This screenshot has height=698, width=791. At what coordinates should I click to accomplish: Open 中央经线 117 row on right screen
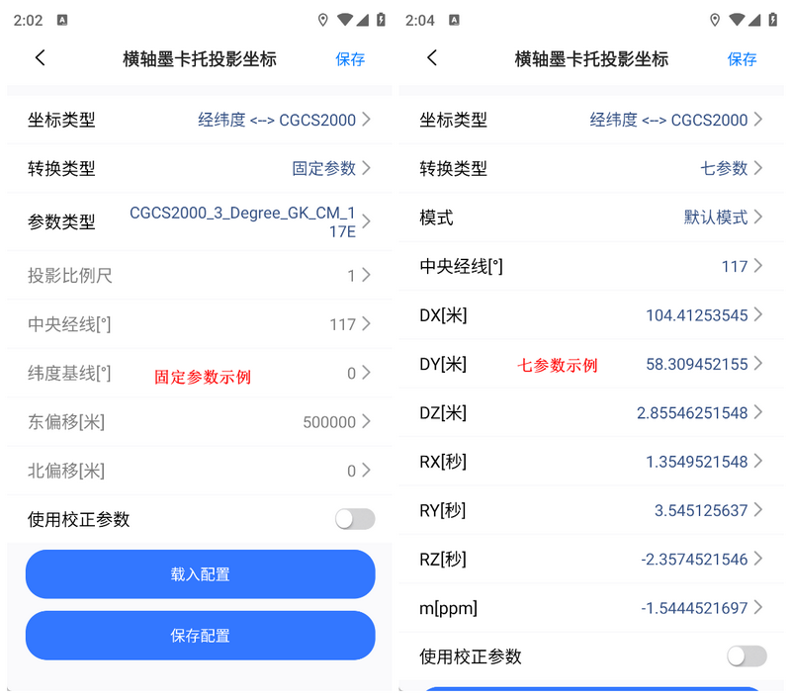pyautogui.click(x=591, y=266)
